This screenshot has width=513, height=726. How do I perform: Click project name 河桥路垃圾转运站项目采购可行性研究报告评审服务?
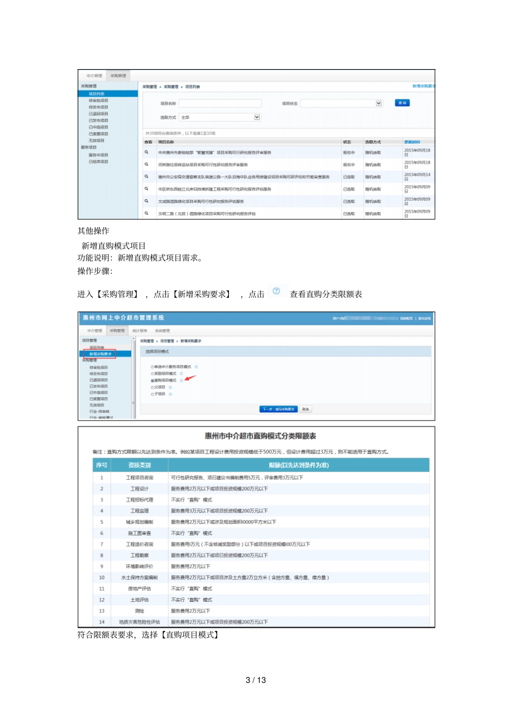click(x=203, y=165)
